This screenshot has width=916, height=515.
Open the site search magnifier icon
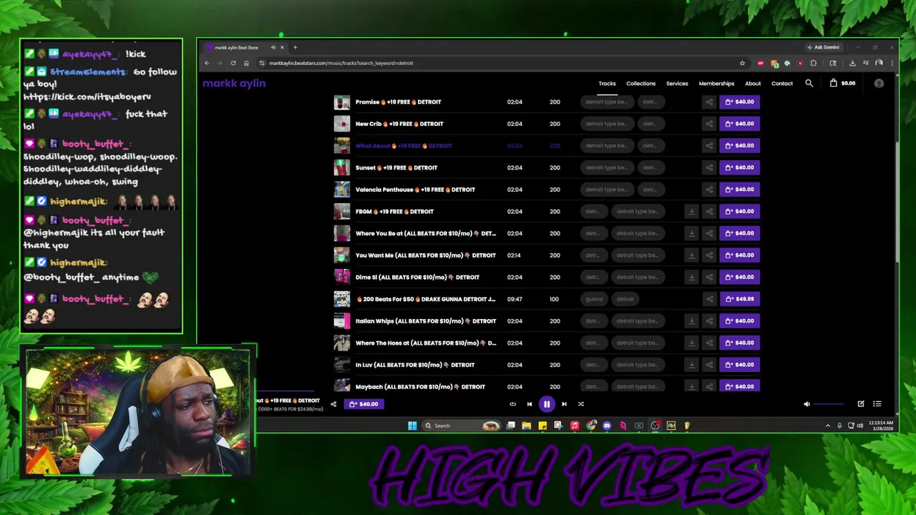[809, 84]
